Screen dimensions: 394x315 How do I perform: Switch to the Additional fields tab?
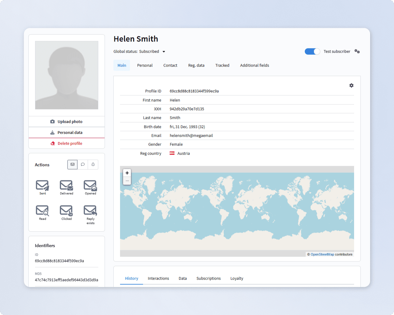coord(255,65)
